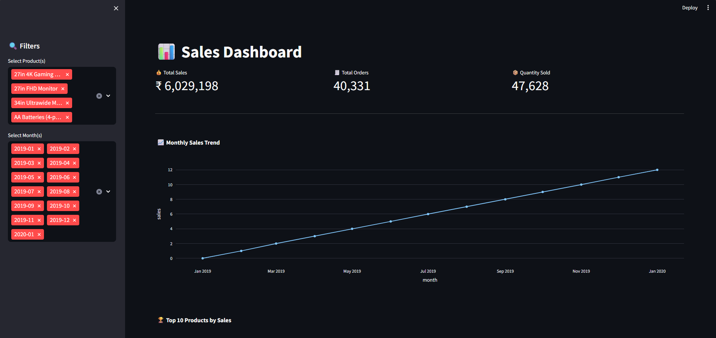Click the Filters heading in sidebar
This screenshot has height=338, width=716.
[30, 46]
